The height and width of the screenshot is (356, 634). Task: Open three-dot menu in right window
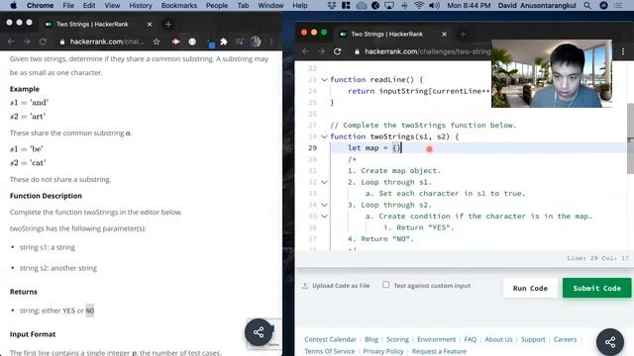623,51
